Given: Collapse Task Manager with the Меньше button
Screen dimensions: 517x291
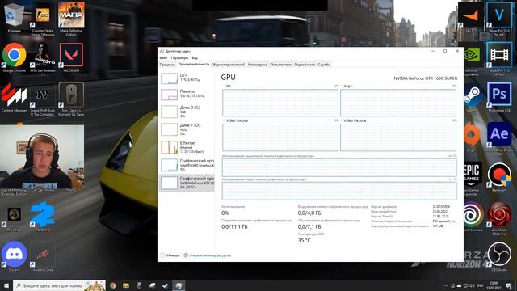Looking at the screenshot, I should pos(170,255).
